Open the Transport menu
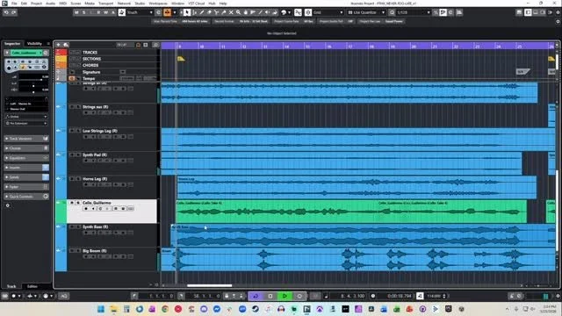 click(x=105, y=4)
